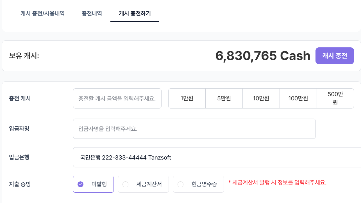Pick the 10만원 amount option
This screenshot has height=203, width=361.
(x=261, y=98)
